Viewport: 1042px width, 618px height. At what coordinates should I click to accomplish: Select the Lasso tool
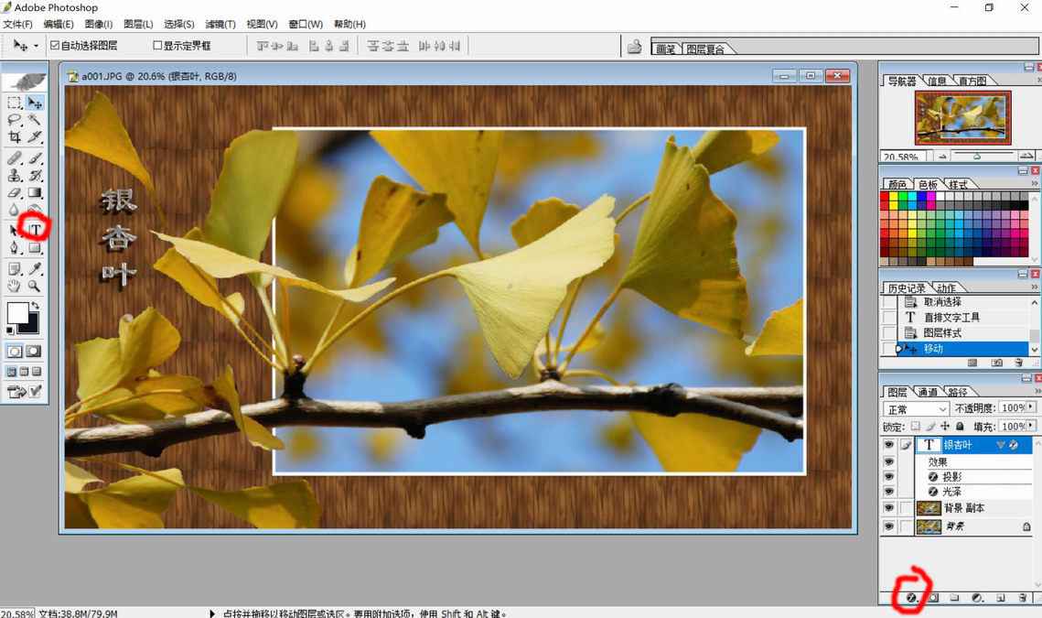click(15, 120)
